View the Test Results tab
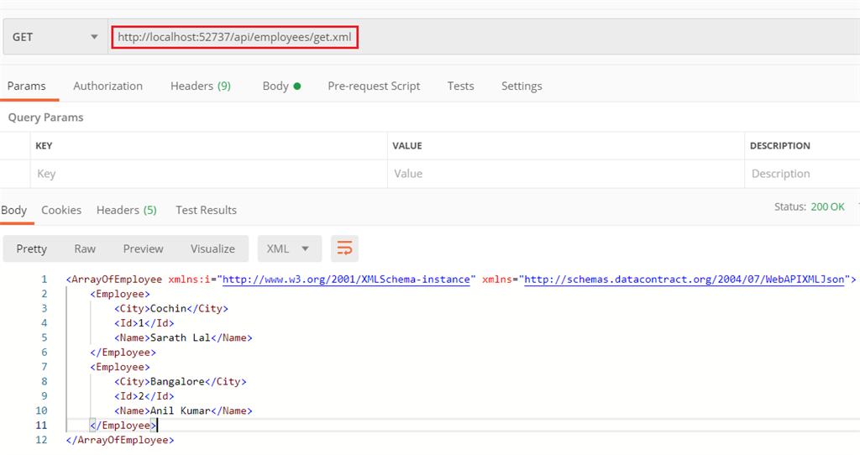This screenshot has width=860, height=455. coord(206,210)
